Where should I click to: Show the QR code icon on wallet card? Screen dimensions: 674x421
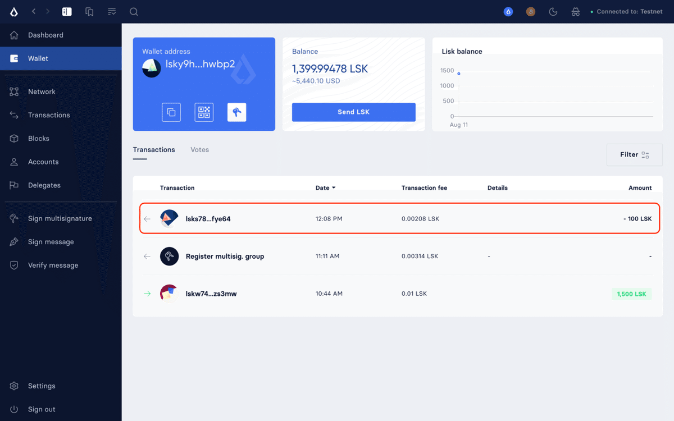tap(204, 112)
